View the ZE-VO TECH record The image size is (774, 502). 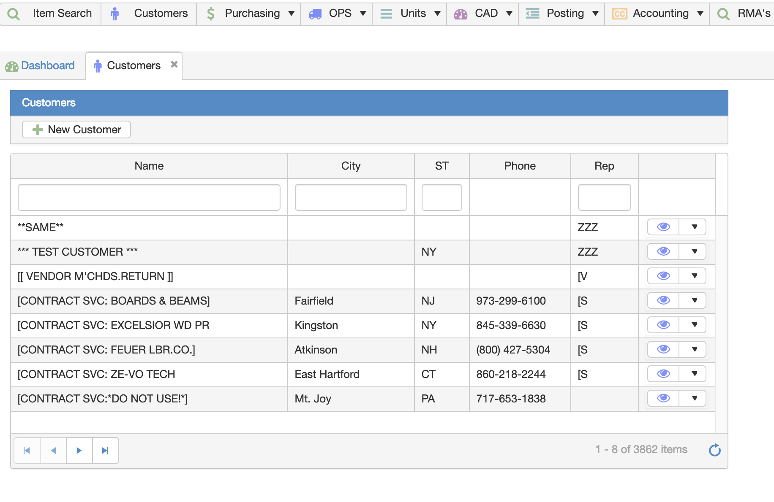663,374
